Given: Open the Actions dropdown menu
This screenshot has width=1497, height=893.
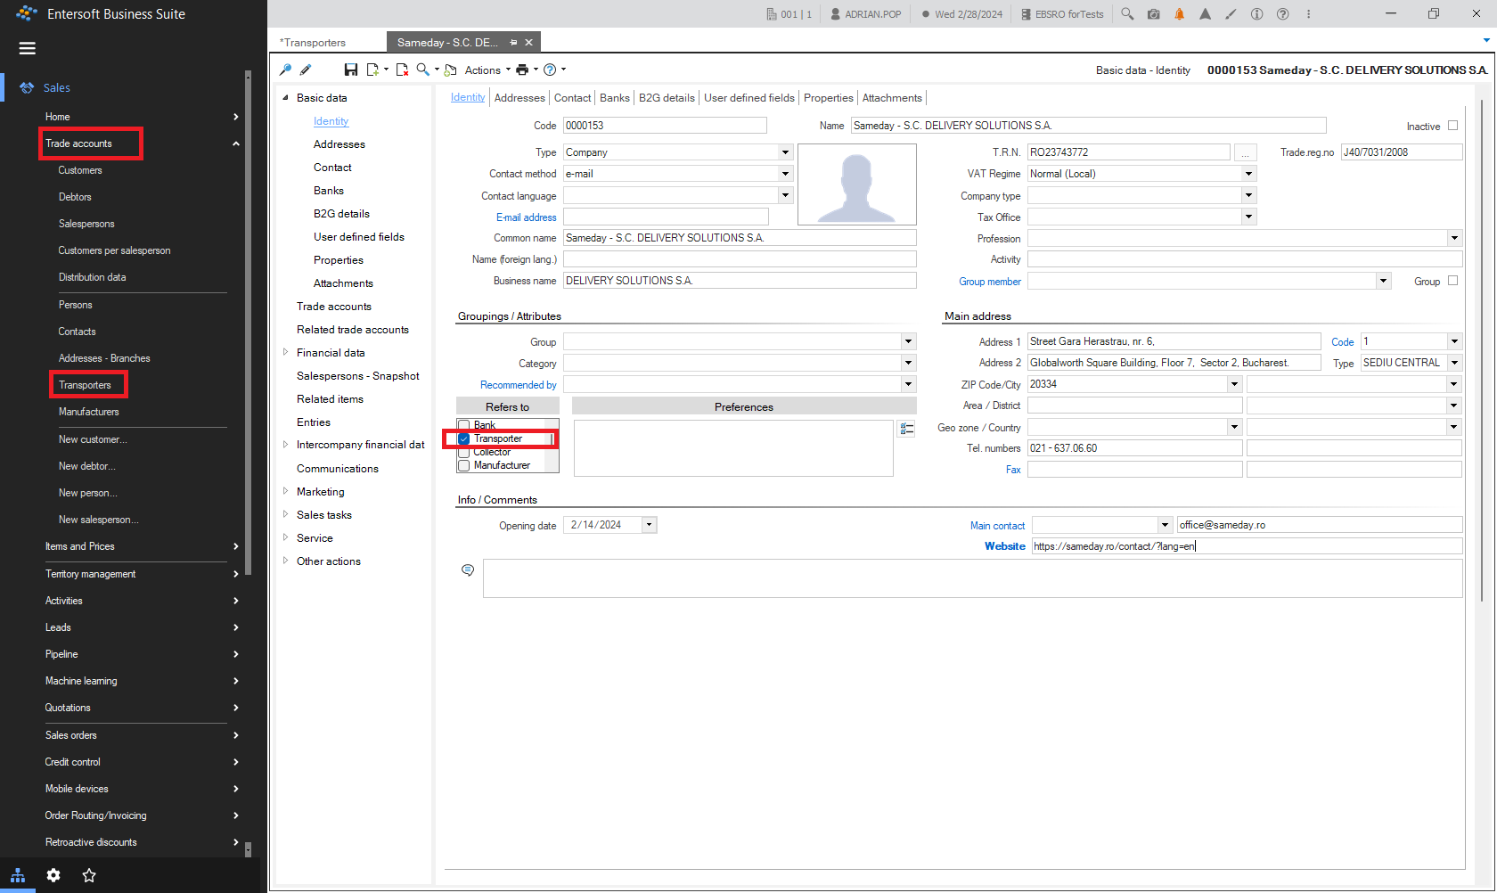Looking at the screenshot, I should [x=487, y=70].
